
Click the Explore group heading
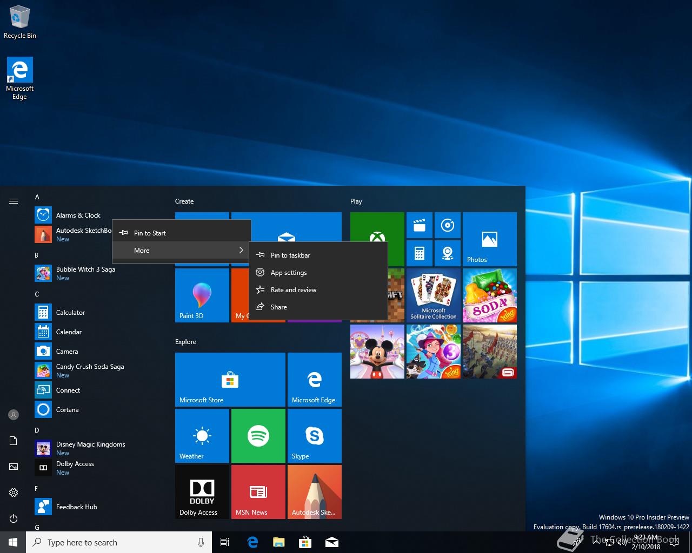185,341
